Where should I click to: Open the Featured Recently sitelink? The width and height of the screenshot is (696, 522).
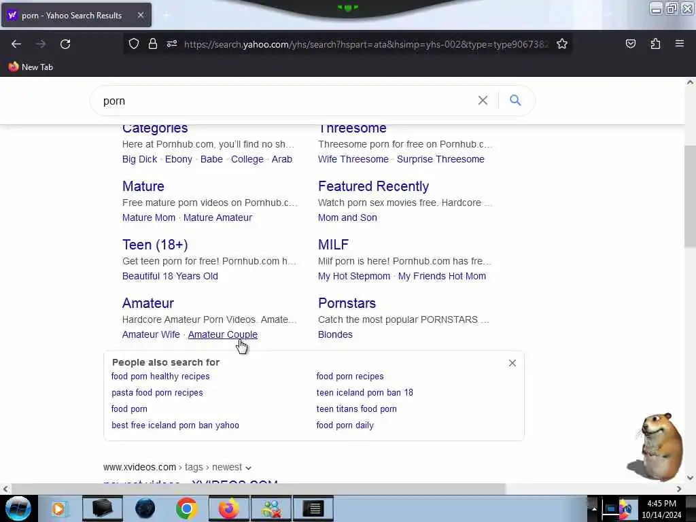coord(373,186)
